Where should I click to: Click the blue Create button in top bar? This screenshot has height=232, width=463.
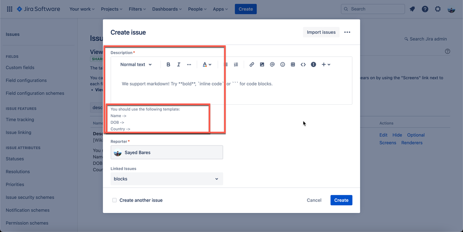point(246,9)
